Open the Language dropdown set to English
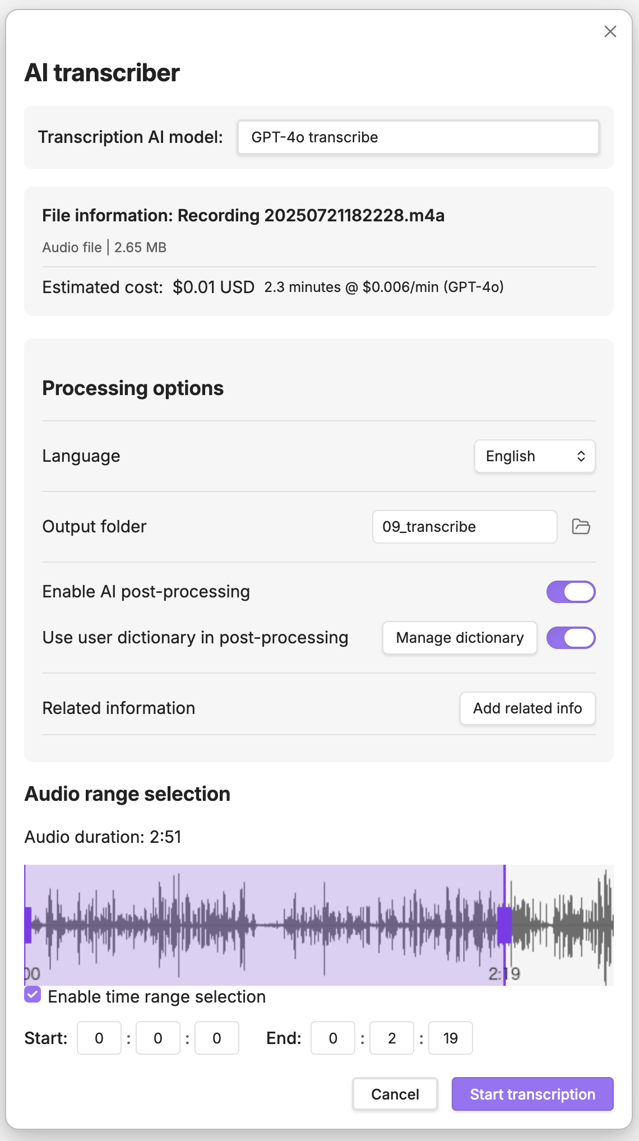 tap(535, 456)
